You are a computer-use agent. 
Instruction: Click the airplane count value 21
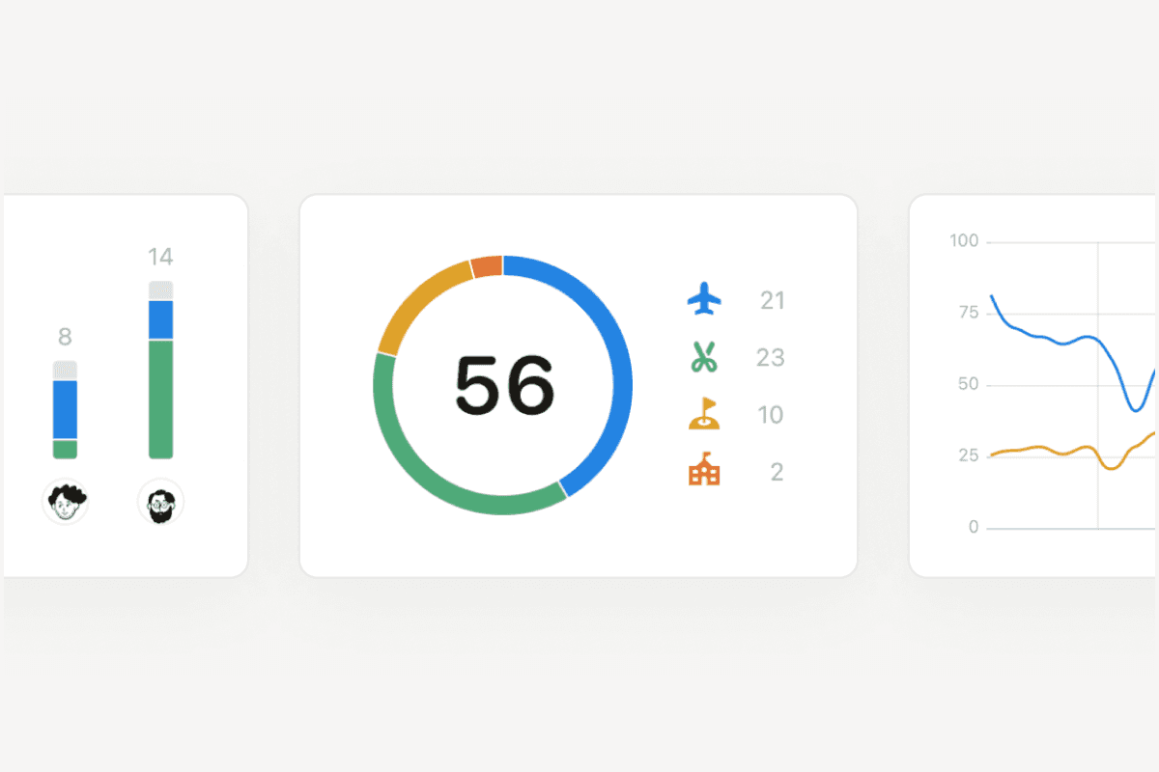[x=773, y=300]
